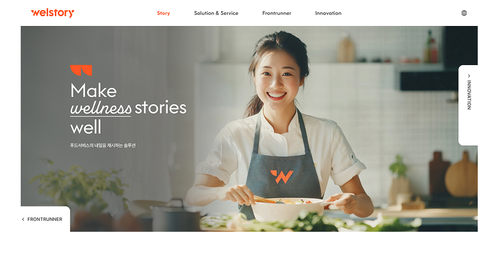The height and width of the screenshot is (255, 499).
Task: Click the chevron above the vertical INNOVATION label
Action: click(469, 76)
